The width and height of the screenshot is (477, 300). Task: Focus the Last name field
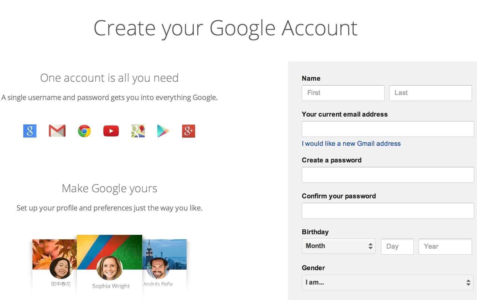click(430, 93)
